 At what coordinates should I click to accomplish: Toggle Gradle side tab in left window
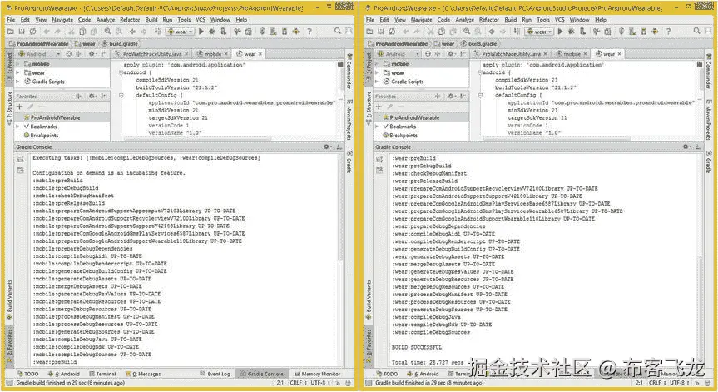click(x=349, y=161)
